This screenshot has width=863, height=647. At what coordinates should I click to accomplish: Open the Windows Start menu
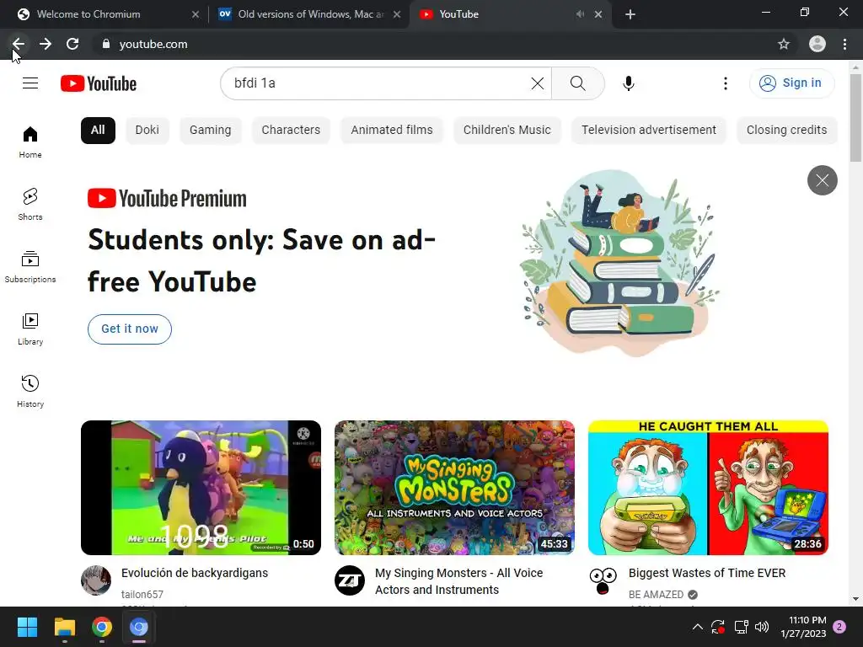[x=27, y=627]
